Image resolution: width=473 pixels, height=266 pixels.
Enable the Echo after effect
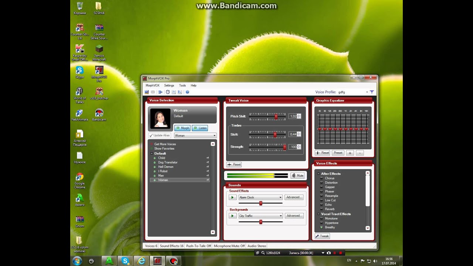(328, 205)
